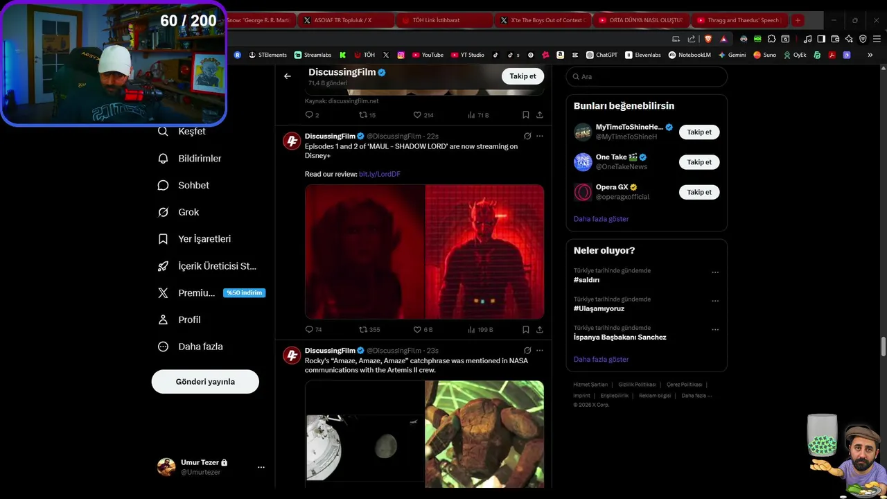Like the MAUL post with 6 B likes
Screen dimensions: 887x499
tap(423, 329)
